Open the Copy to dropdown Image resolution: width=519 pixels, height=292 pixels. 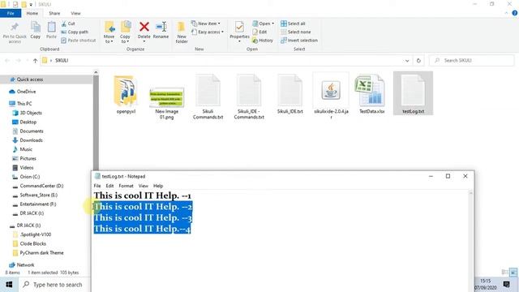[x=125, y=32]
